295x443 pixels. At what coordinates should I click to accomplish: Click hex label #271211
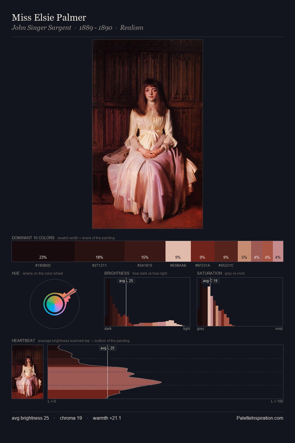[99, 266]
